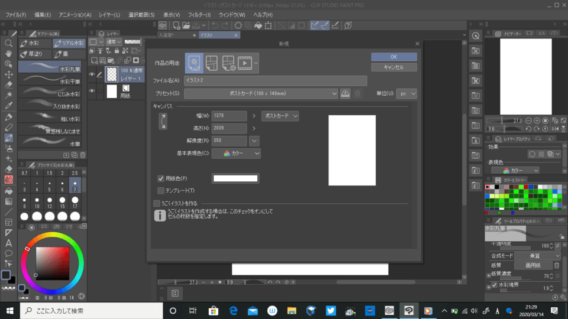The width and height of the screenshot is (568, 319).
Task: Open the Animation menu
Action: tap(75, 15)
